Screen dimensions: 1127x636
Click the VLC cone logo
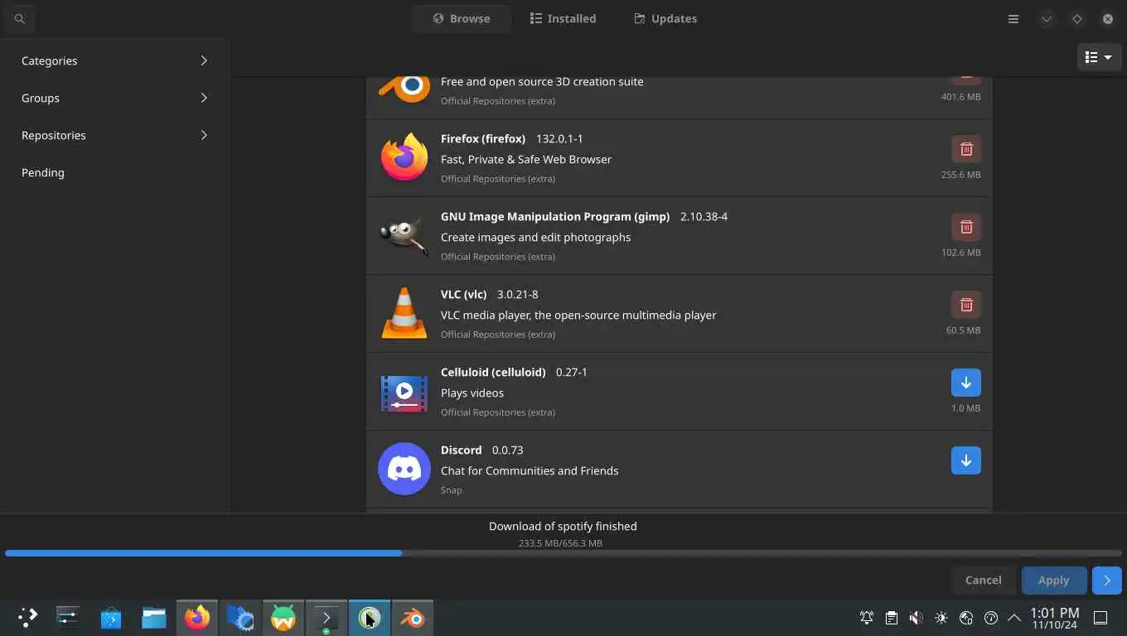pyautogui.click(x=404, y=313)
